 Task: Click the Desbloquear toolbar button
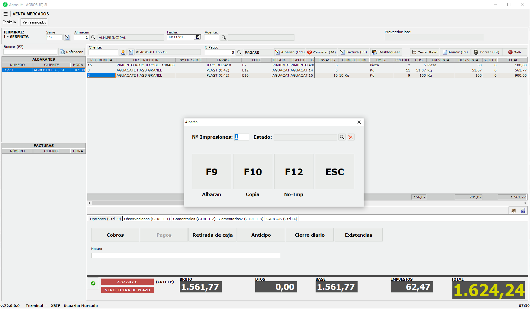tap(386, 52)
